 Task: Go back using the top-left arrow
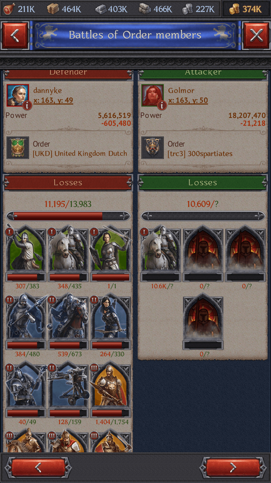pyautogui.click(x=15, y=36)
